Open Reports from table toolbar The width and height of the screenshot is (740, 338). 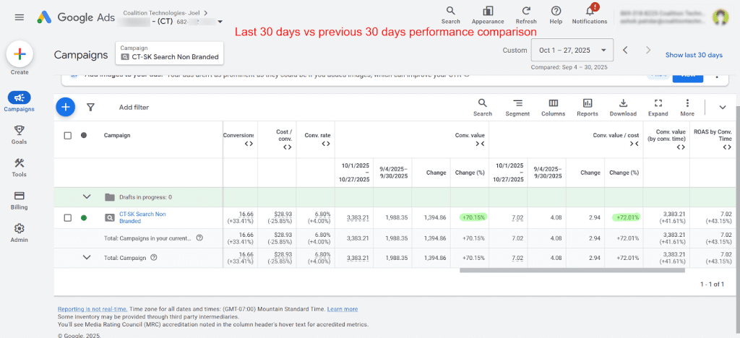click(x=588, y=108)
